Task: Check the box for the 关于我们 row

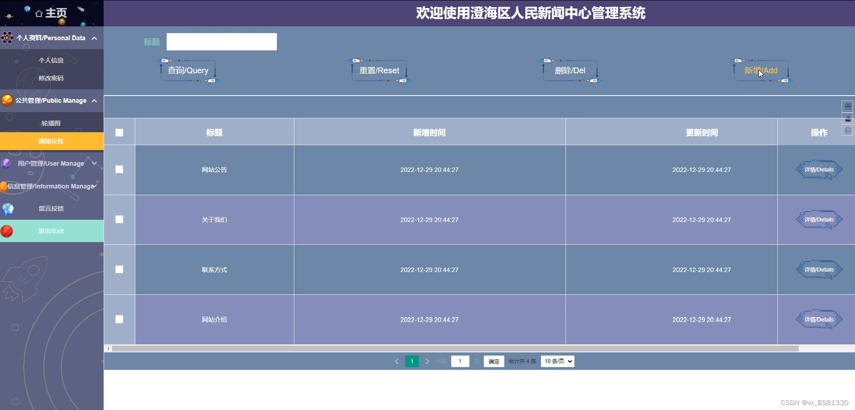Action: [x=119, y=219]
